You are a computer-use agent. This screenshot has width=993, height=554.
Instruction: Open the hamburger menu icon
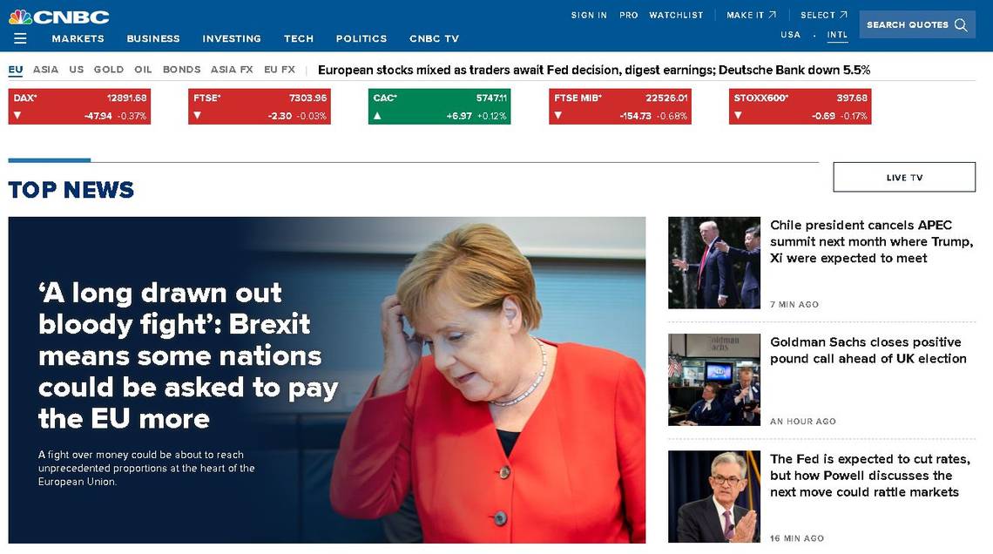20,38
